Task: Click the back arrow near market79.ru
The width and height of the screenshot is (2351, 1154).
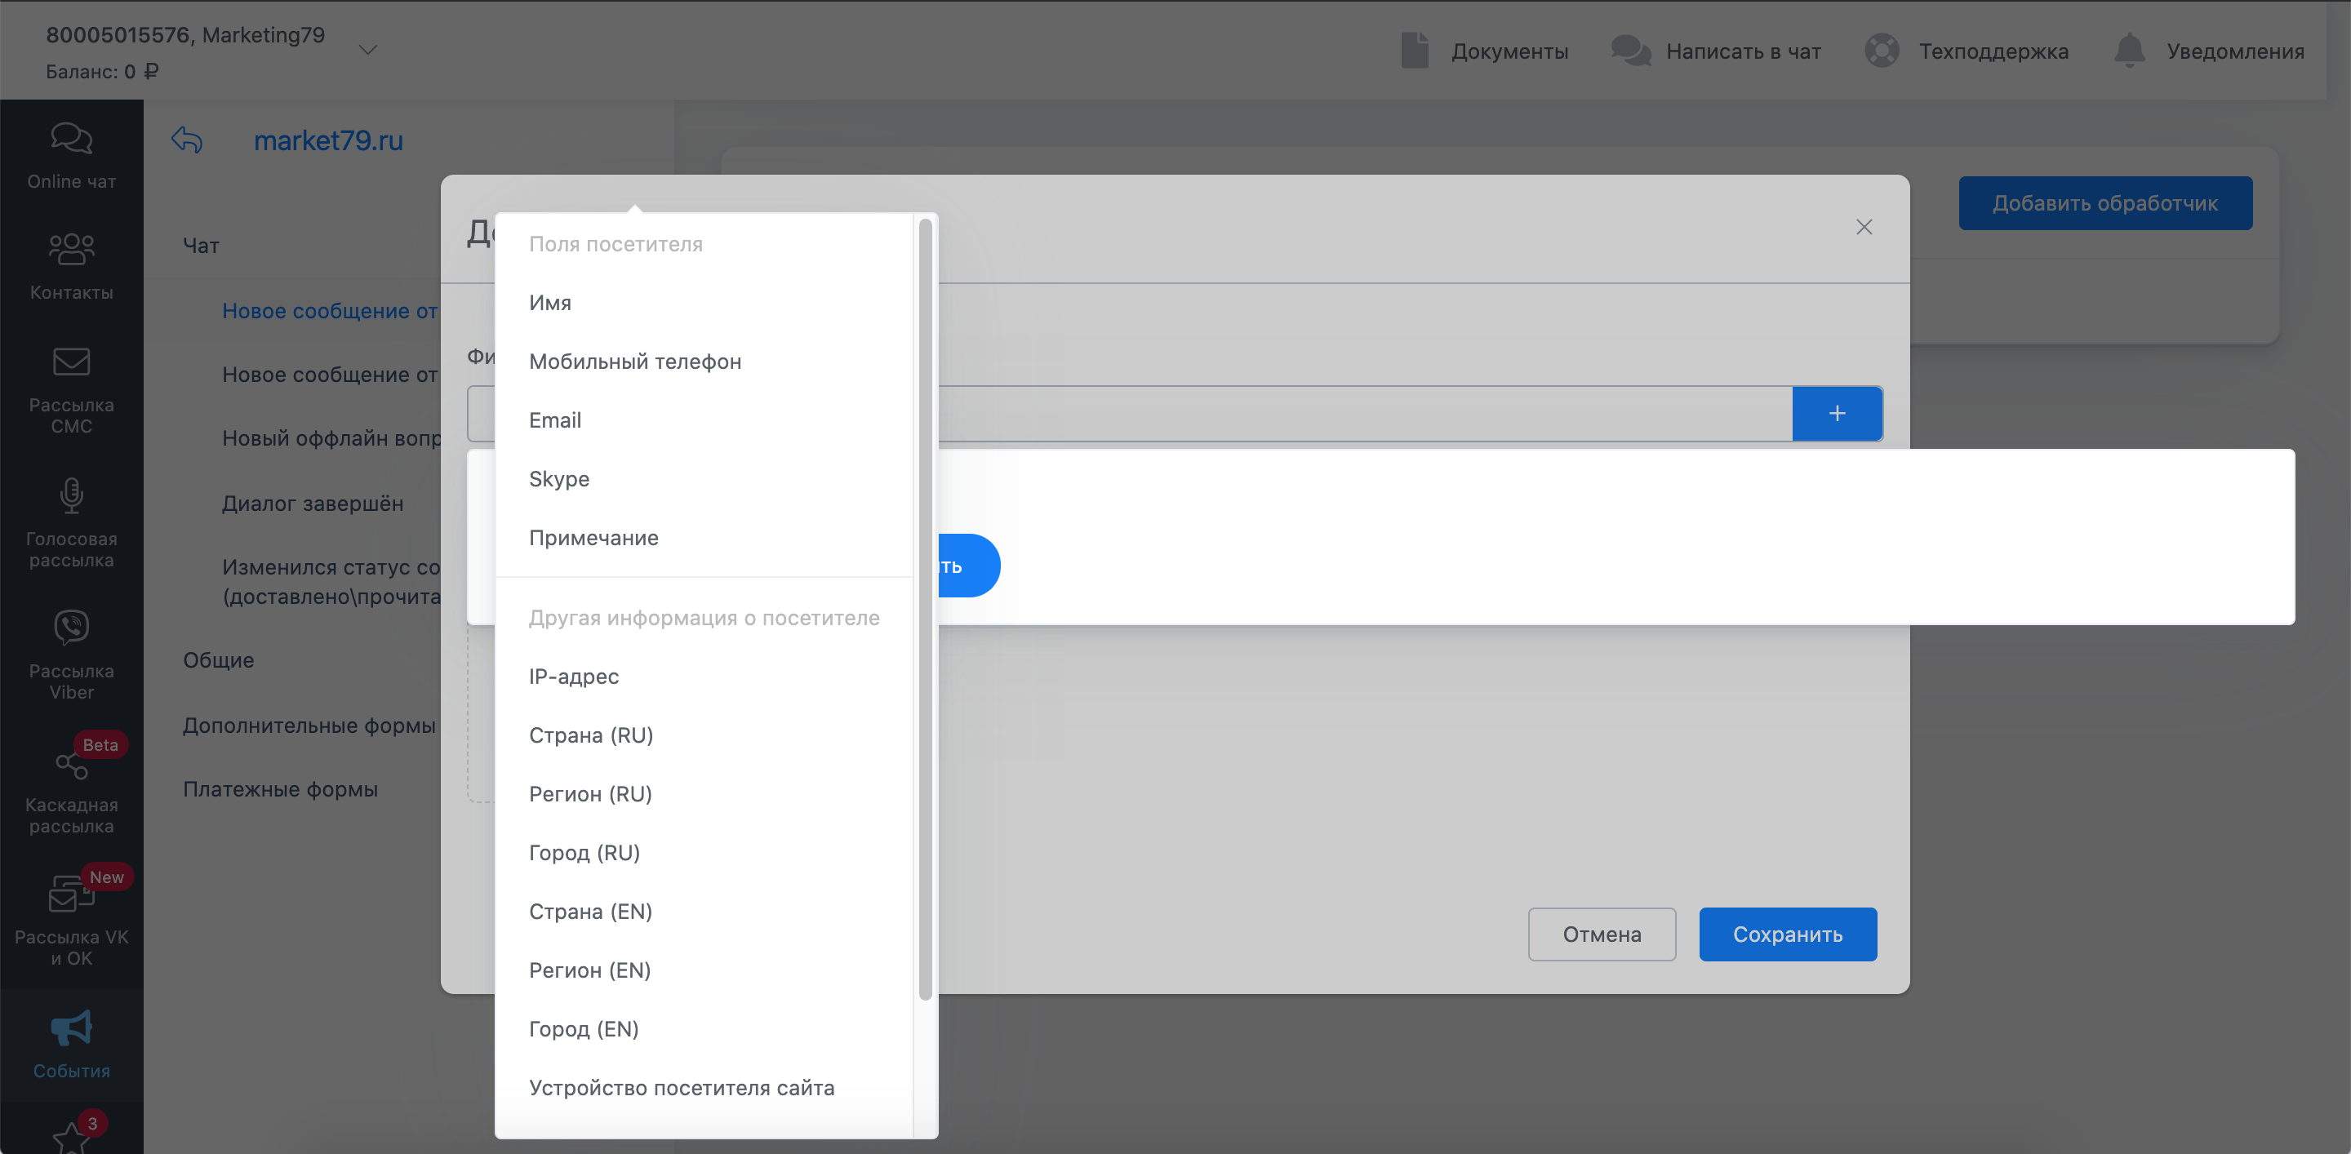Action: [187, 140]
